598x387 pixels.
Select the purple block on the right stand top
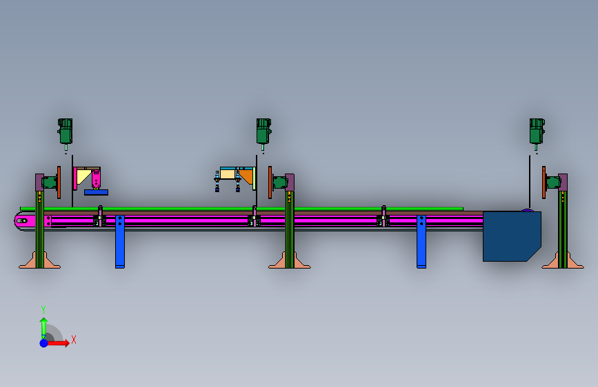(563, 182)
